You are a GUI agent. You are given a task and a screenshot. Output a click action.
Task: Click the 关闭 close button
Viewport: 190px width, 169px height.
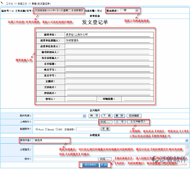click(104, 165)
